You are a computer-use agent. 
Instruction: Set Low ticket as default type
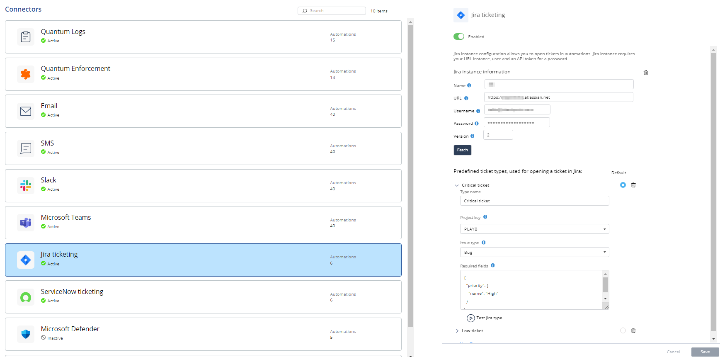pos(623,330)
